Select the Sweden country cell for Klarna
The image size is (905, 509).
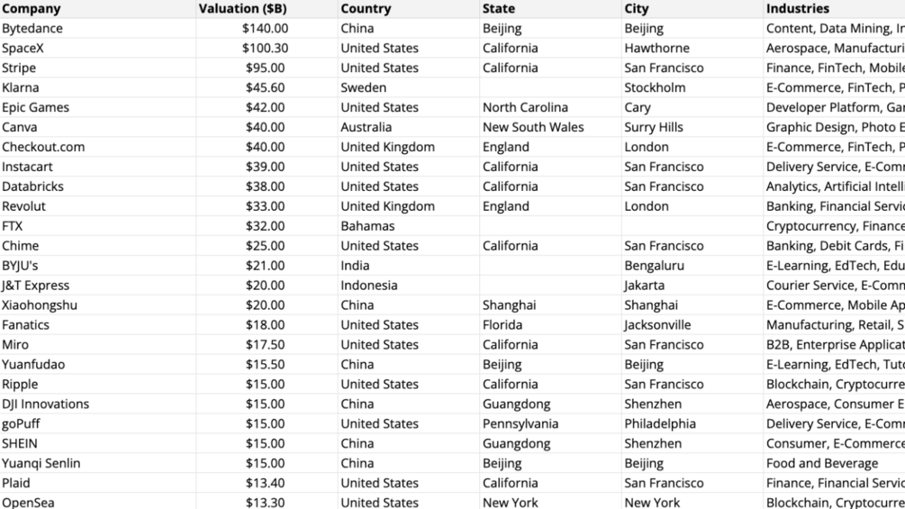409,87
